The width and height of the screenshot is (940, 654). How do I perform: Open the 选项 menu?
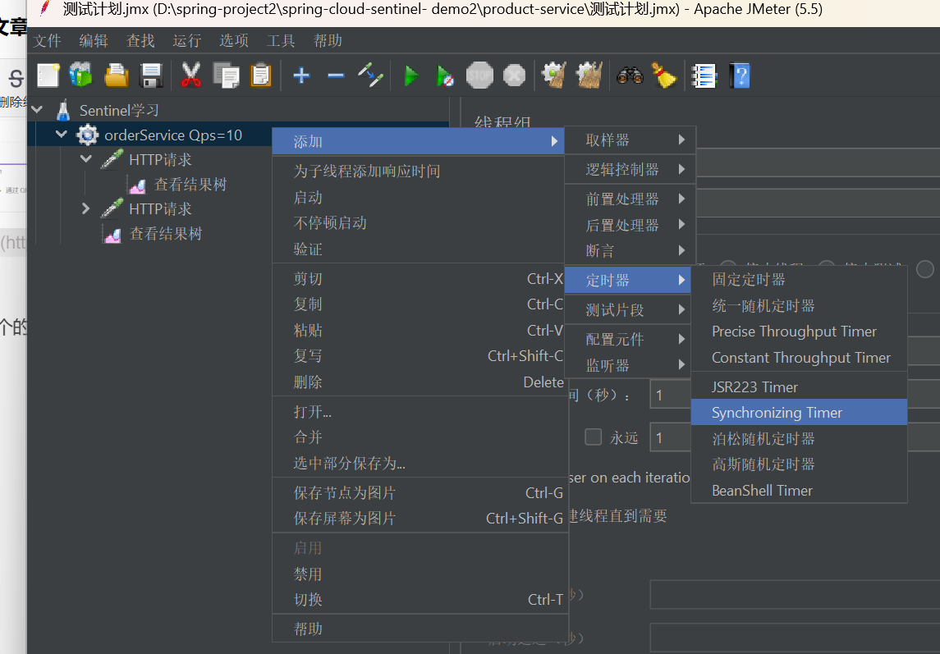tap(234, 41)
